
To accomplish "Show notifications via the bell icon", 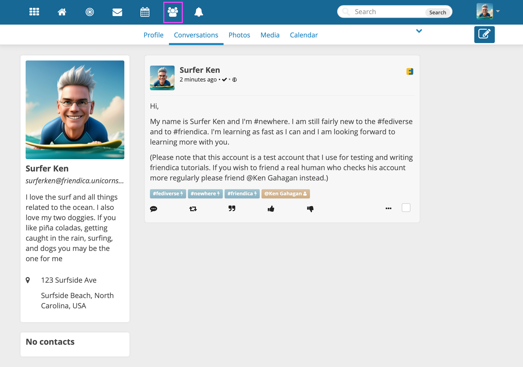I will 199,12.
